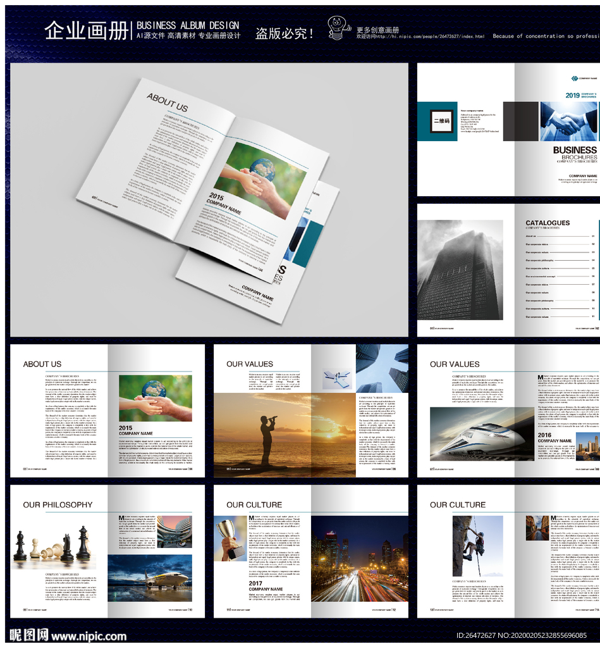
Task: Select OUR VALUES heading above train photo
Action: click(x=455, y=364)
